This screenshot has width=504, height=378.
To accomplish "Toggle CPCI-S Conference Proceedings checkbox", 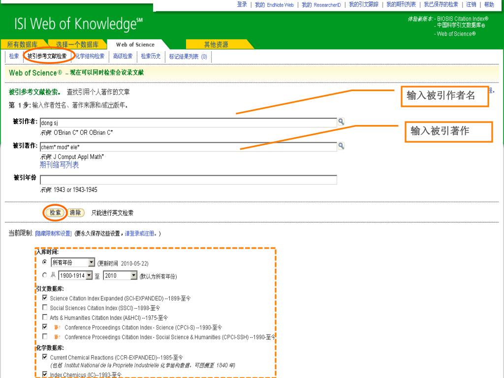I will [x=45, y=327].
